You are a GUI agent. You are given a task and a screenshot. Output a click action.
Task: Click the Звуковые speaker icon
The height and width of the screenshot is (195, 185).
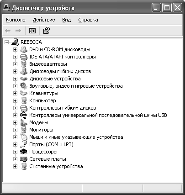pos(24,86)
